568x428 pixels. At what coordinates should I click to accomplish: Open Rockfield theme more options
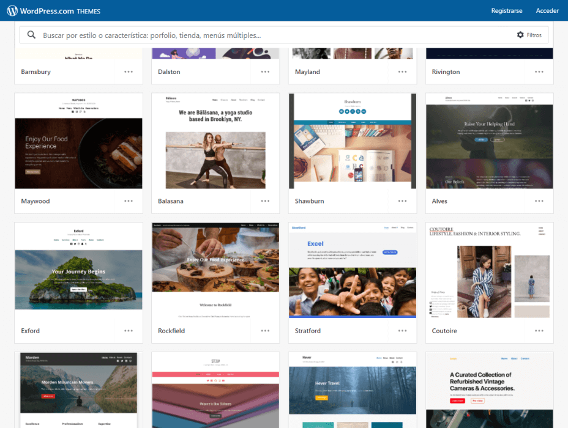(265, 331)
